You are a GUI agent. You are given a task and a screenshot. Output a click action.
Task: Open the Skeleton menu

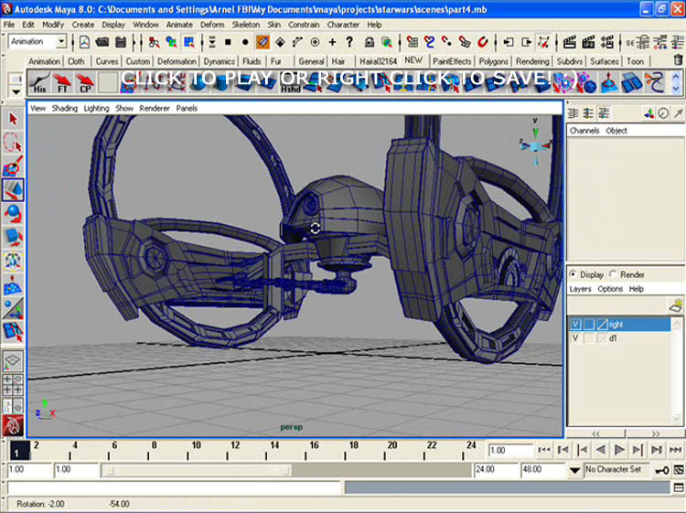coord(245,25)
